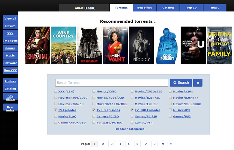Uncheck the TV HD Episodes checkbox
This screenshot has height=150, width=234.
[94, 110]
